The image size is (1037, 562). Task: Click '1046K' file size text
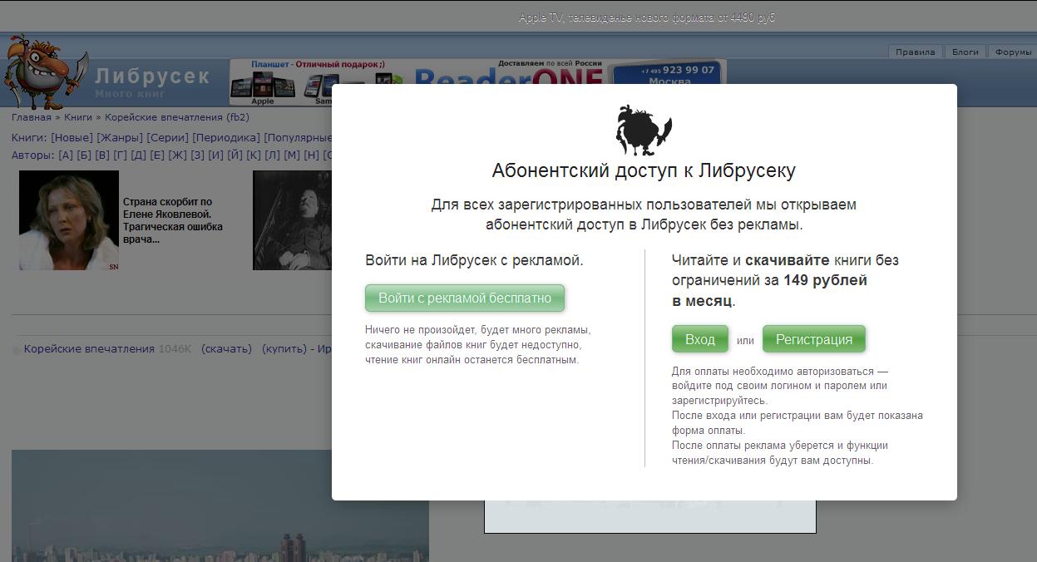175,349
